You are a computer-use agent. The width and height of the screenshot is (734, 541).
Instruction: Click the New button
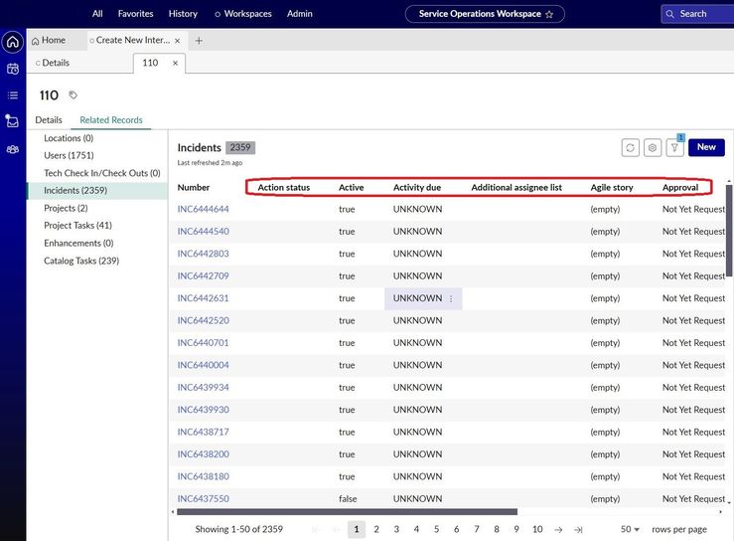[706, 147]
